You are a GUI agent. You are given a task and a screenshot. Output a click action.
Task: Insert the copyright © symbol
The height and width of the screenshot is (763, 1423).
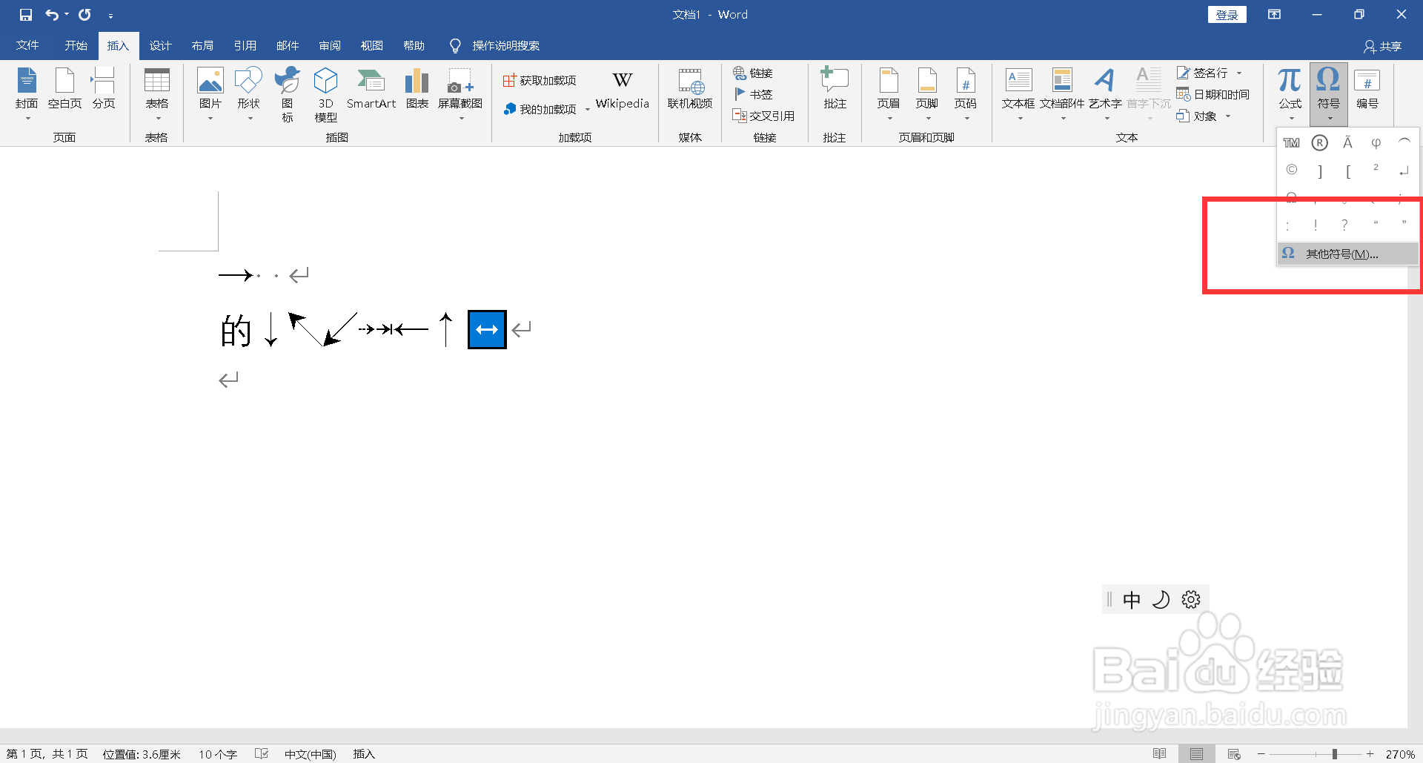(x=1291, y=170)
